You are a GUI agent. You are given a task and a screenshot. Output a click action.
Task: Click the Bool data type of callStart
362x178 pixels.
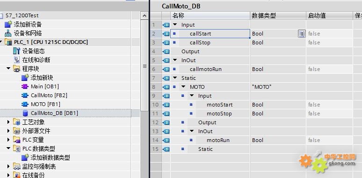coord(258,34)
